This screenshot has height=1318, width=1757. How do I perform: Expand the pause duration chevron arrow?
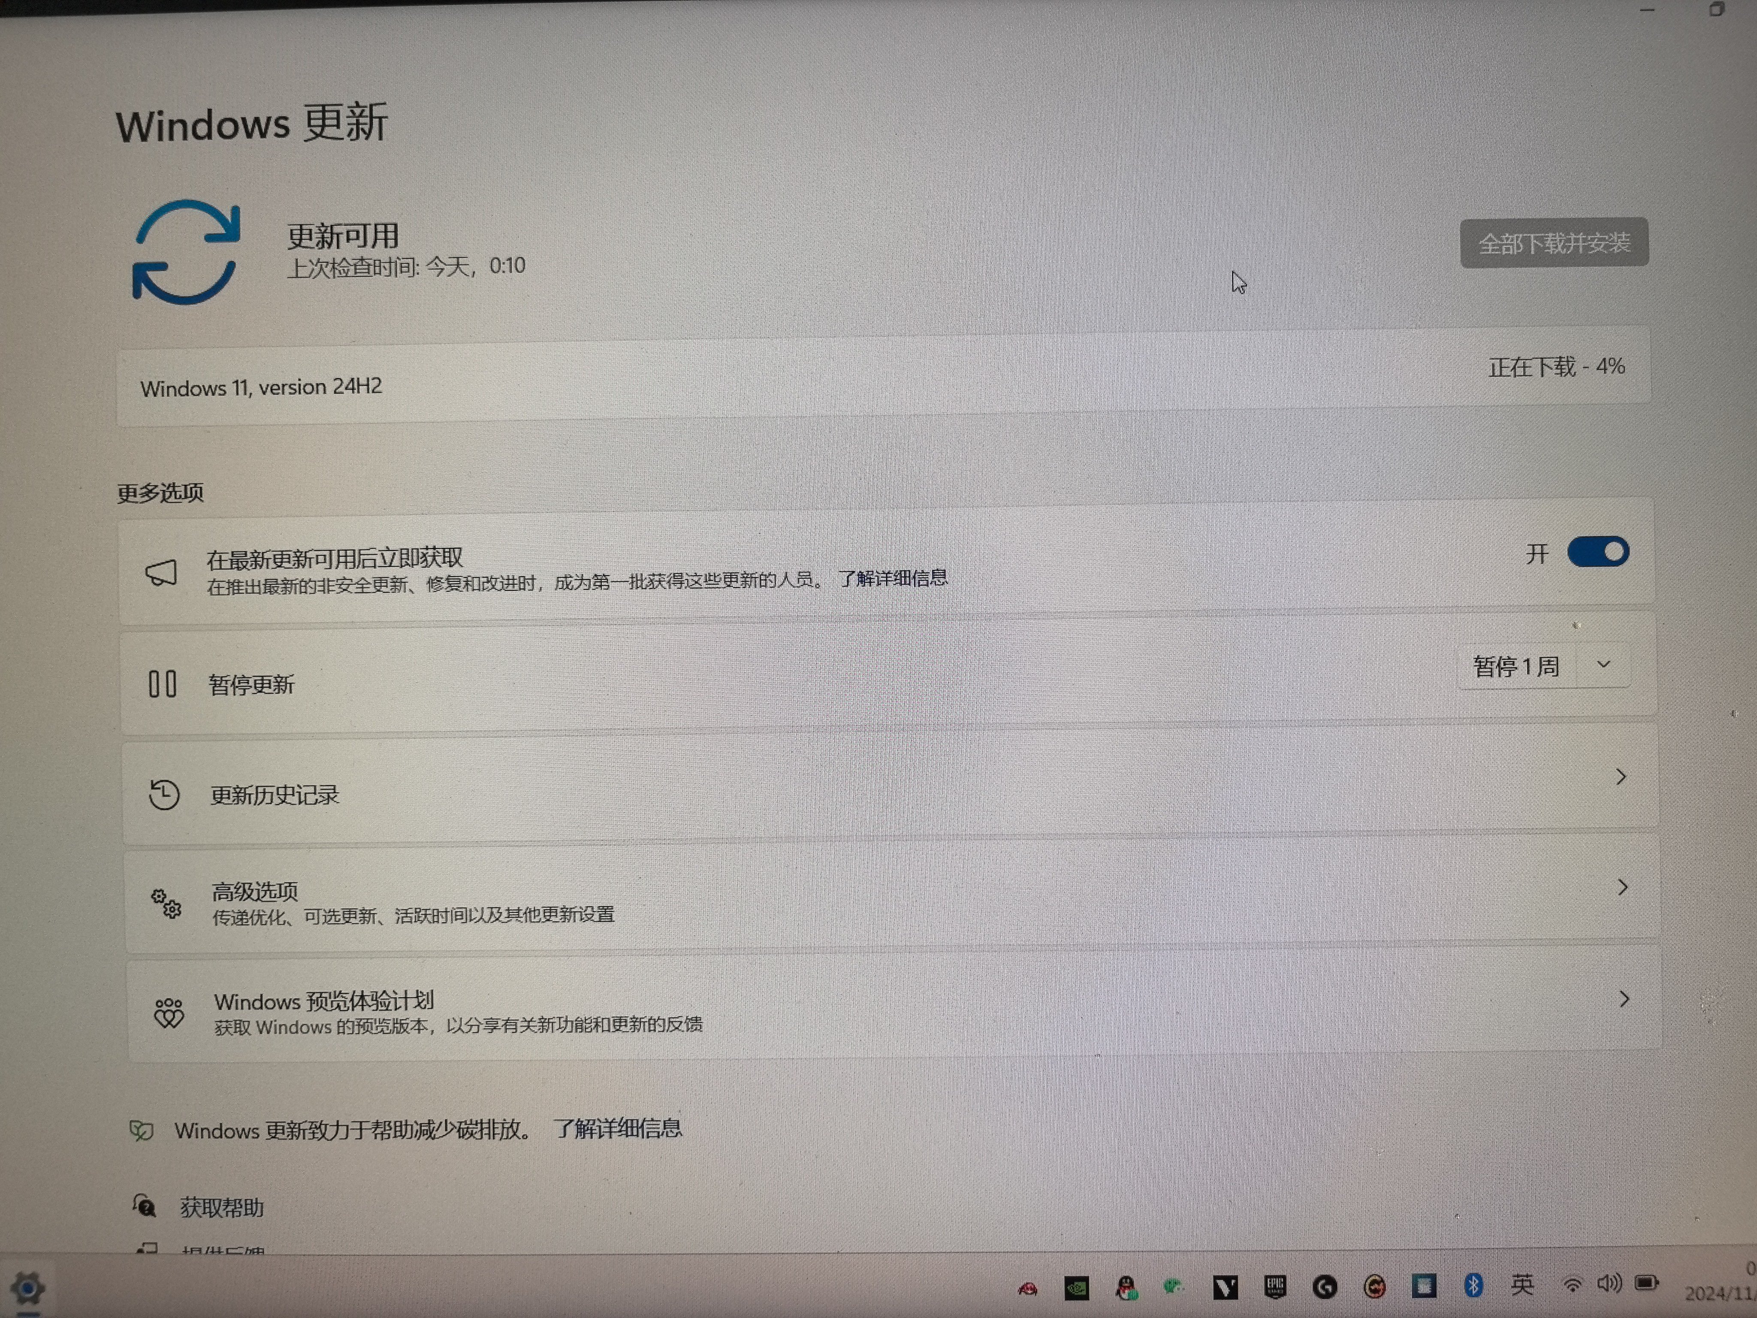pos(1604,664)
